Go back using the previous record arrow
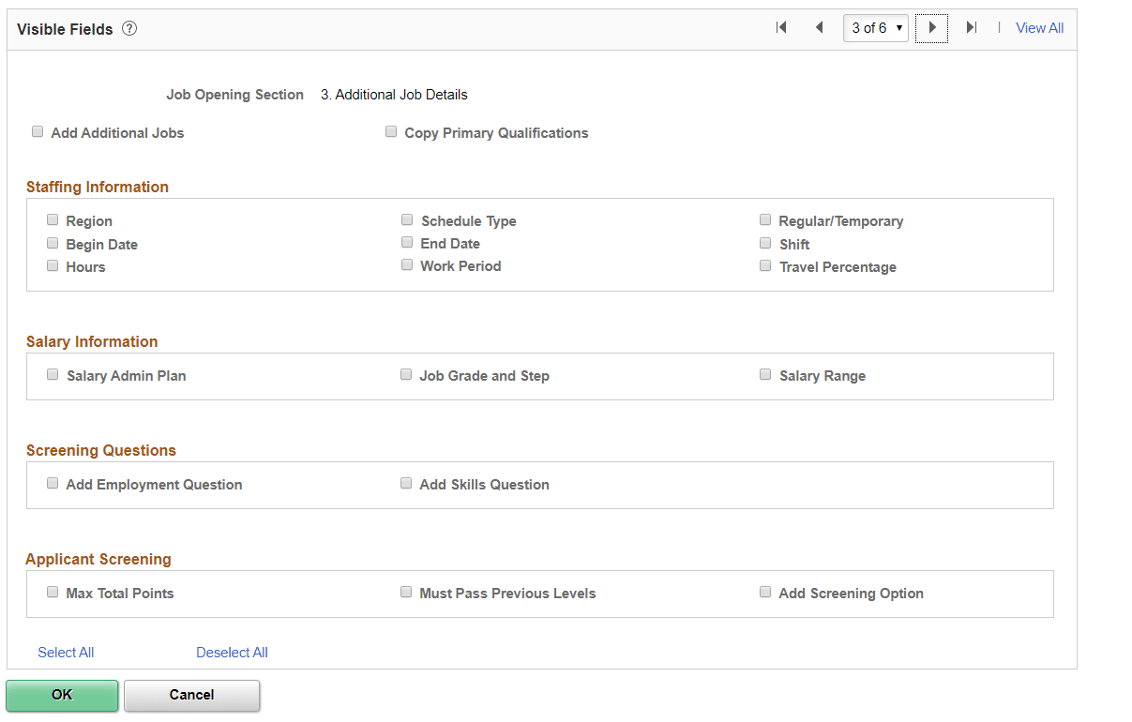1132x722 pixels. point(818,28)
